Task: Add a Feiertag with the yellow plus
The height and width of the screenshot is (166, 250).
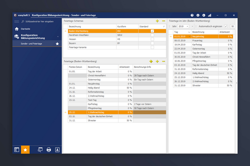Action: tap(157, 61)
